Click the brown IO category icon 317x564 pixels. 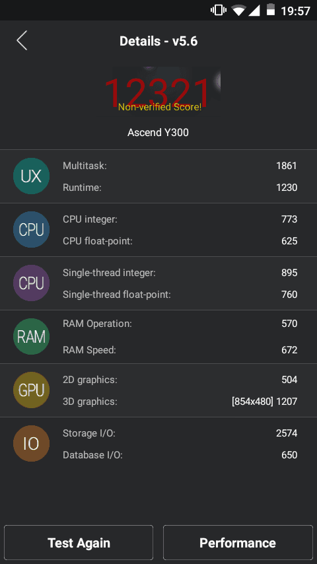point(31,444)
